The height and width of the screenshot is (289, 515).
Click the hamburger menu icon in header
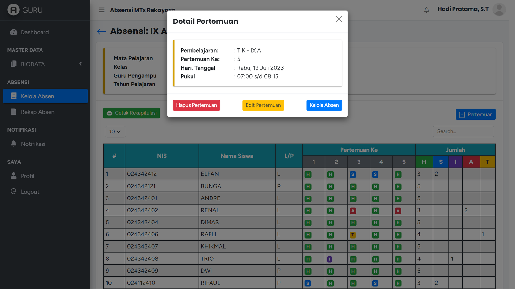tap(102, 10)
